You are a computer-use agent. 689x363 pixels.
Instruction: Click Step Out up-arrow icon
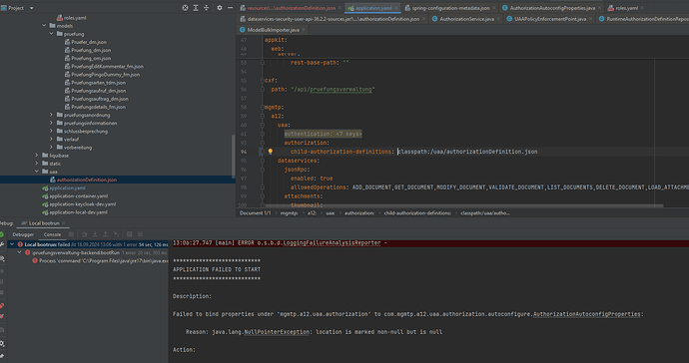(106, 234)
